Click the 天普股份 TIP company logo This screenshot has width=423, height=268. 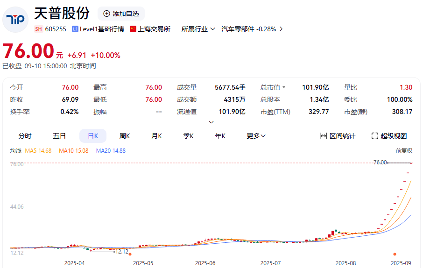[x=15, y=20]
